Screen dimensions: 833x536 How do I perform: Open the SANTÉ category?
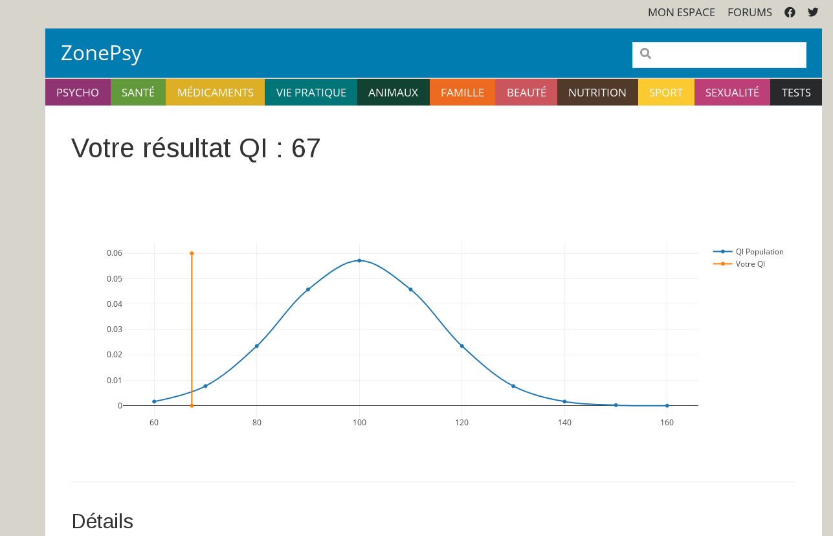(138, 93)
